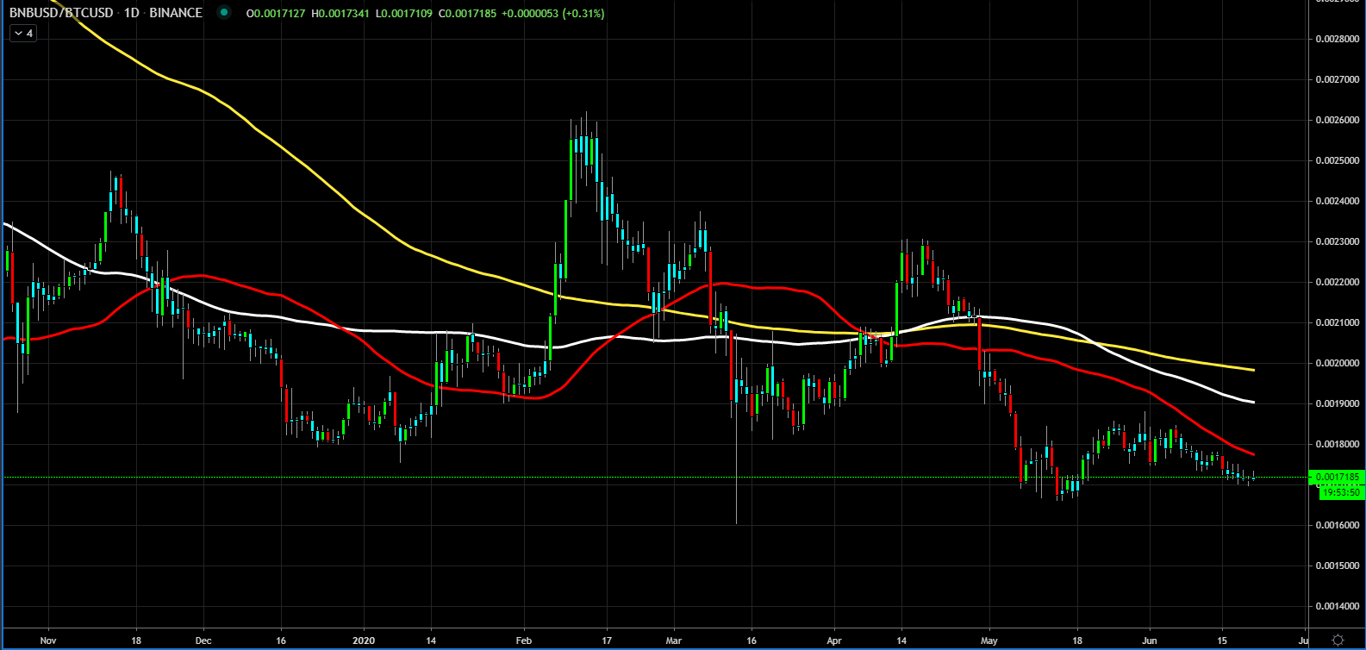
Task: Click the change value +0.0000053 (+0.31%)
Action: 552,14
